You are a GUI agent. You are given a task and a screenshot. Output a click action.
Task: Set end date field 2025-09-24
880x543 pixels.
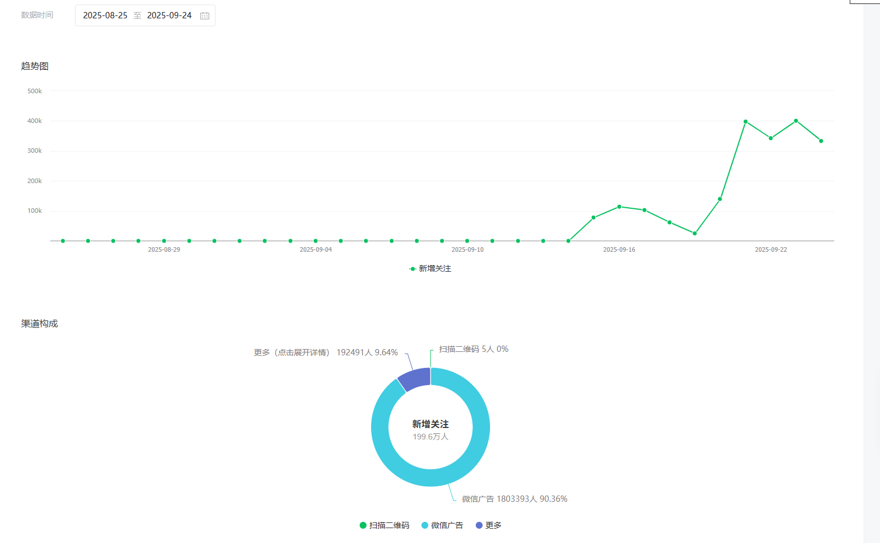(x=169, y=15)
